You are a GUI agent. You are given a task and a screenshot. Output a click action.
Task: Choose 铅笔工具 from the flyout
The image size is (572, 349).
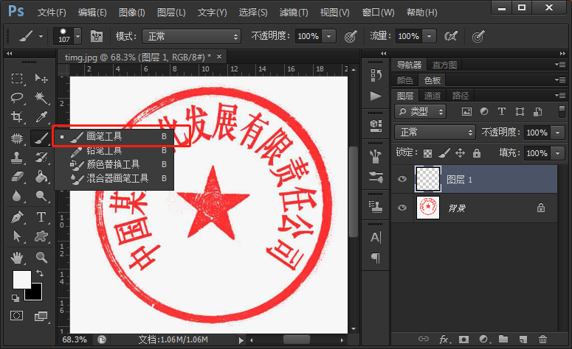pyautogui.click(x=114, y=150)
